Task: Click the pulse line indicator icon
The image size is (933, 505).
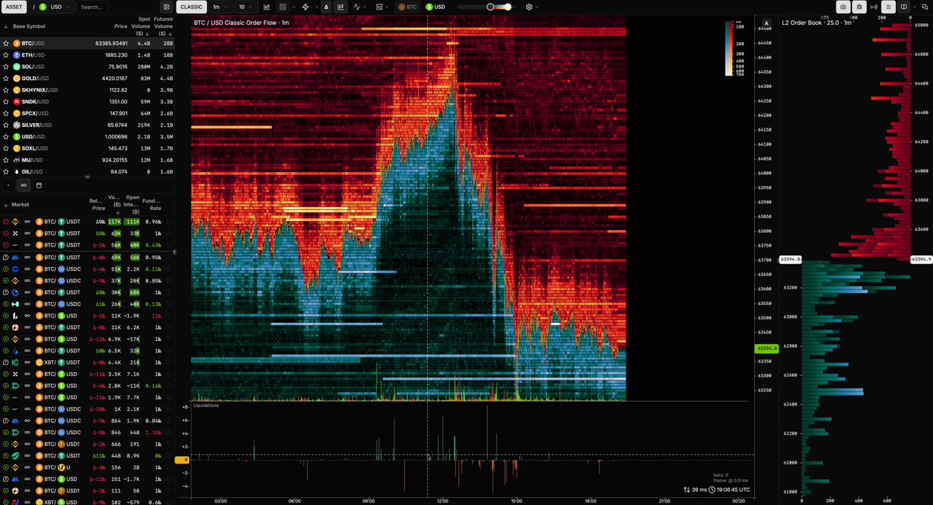Action: pos(356,7)
